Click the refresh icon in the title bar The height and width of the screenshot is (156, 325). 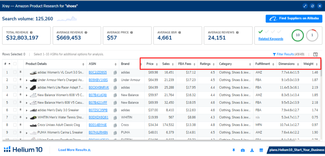[312, 6]
